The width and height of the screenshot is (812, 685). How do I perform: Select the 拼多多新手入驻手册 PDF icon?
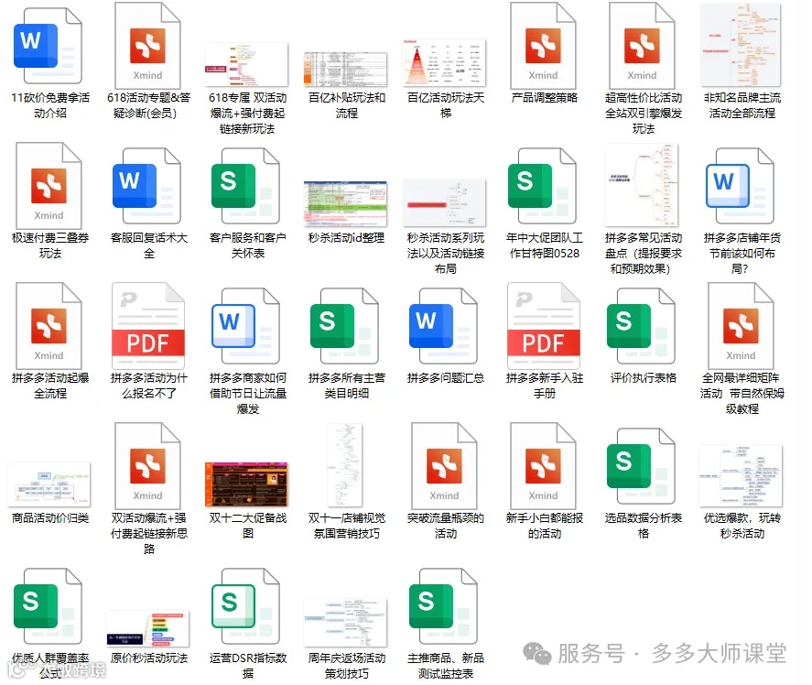[544, 326]
